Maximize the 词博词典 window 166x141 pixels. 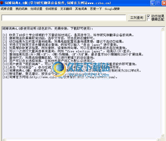coord(158,3)
